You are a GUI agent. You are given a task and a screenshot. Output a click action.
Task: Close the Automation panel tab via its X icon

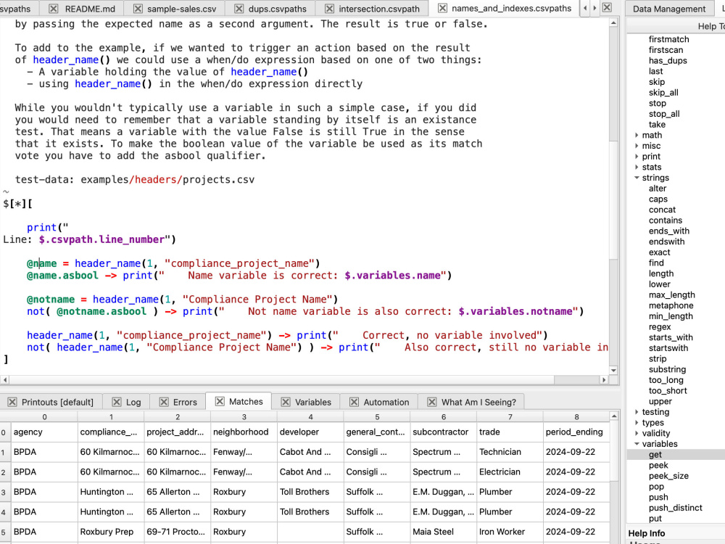[x=355, y=402]
